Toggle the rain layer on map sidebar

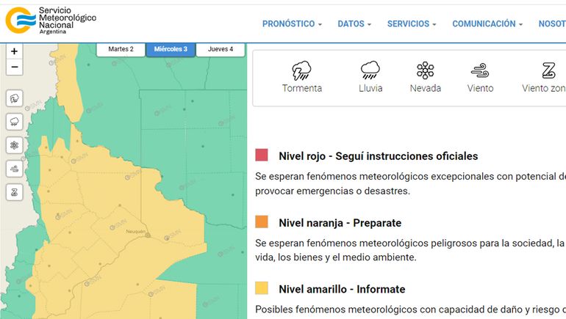click(x=15, y=122)
